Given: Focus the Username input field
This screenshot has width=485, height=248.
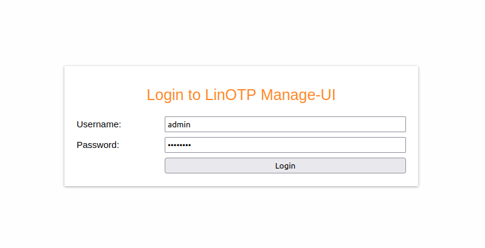Looking at the screenshot, I should [x=285, y=124].
